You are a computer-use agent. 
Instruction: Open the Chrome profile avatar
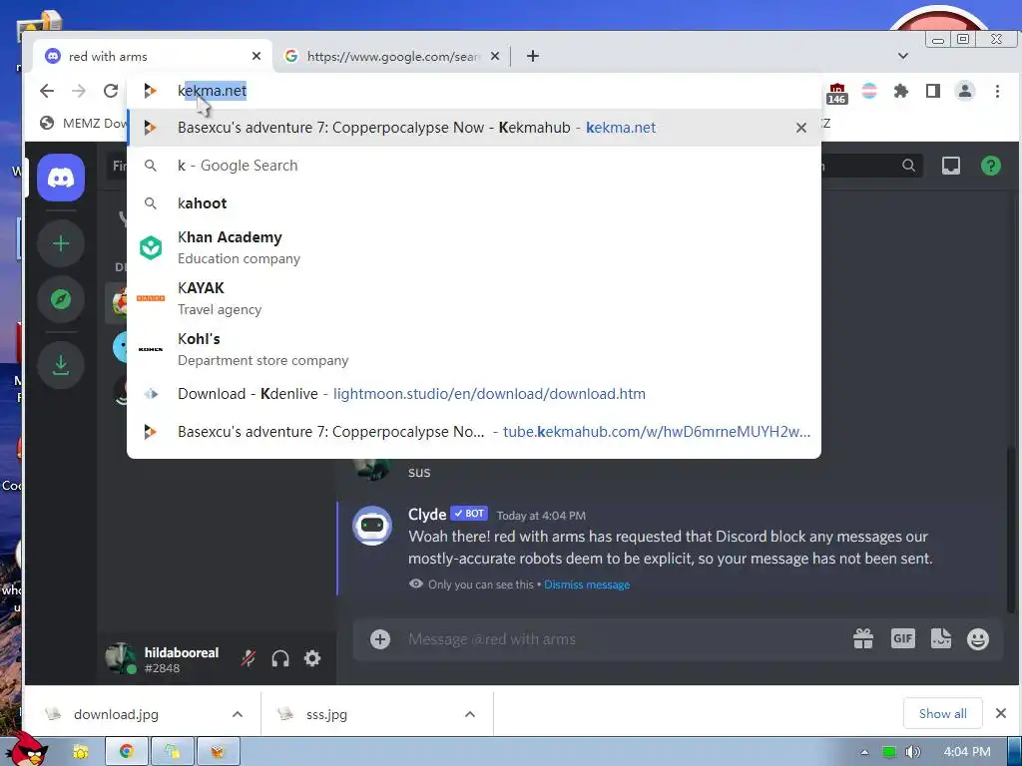click(965, 91)
